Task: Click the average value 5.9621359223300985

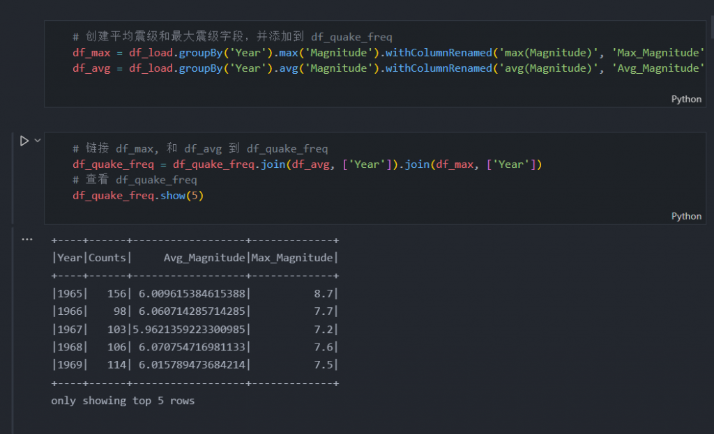Action: 188,330
